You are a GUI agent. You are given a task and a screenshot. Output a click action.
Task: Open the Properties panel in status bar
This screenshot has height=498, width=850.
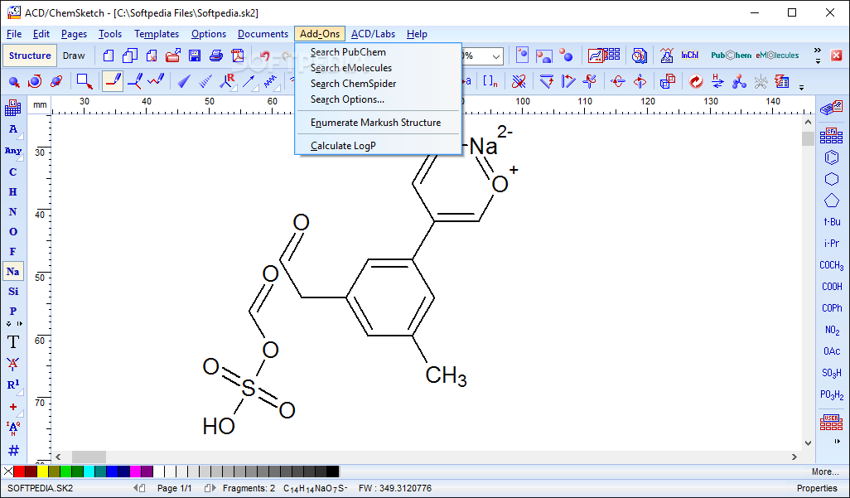click(x=818, y=488)
